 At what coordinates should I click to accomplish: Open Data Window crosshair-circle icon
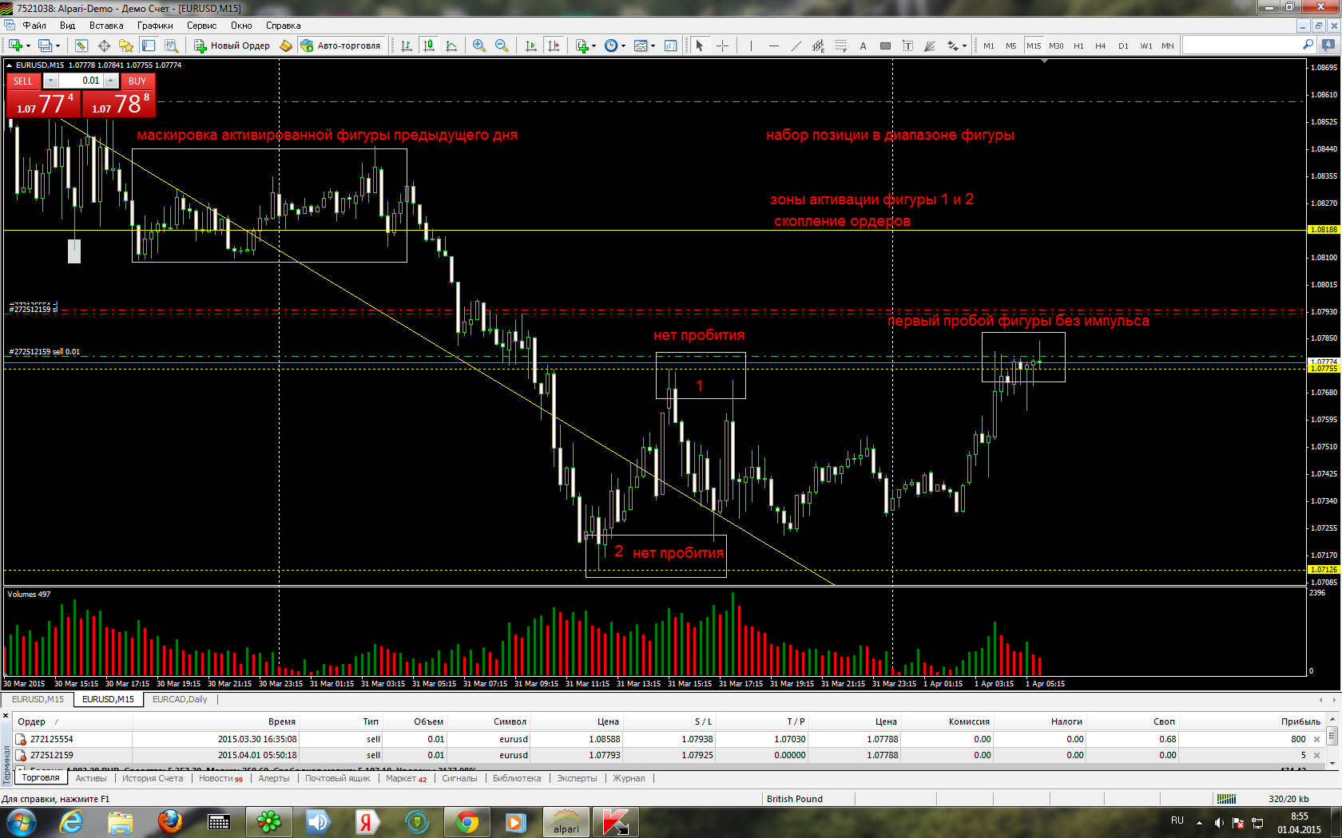pos(103,45)
